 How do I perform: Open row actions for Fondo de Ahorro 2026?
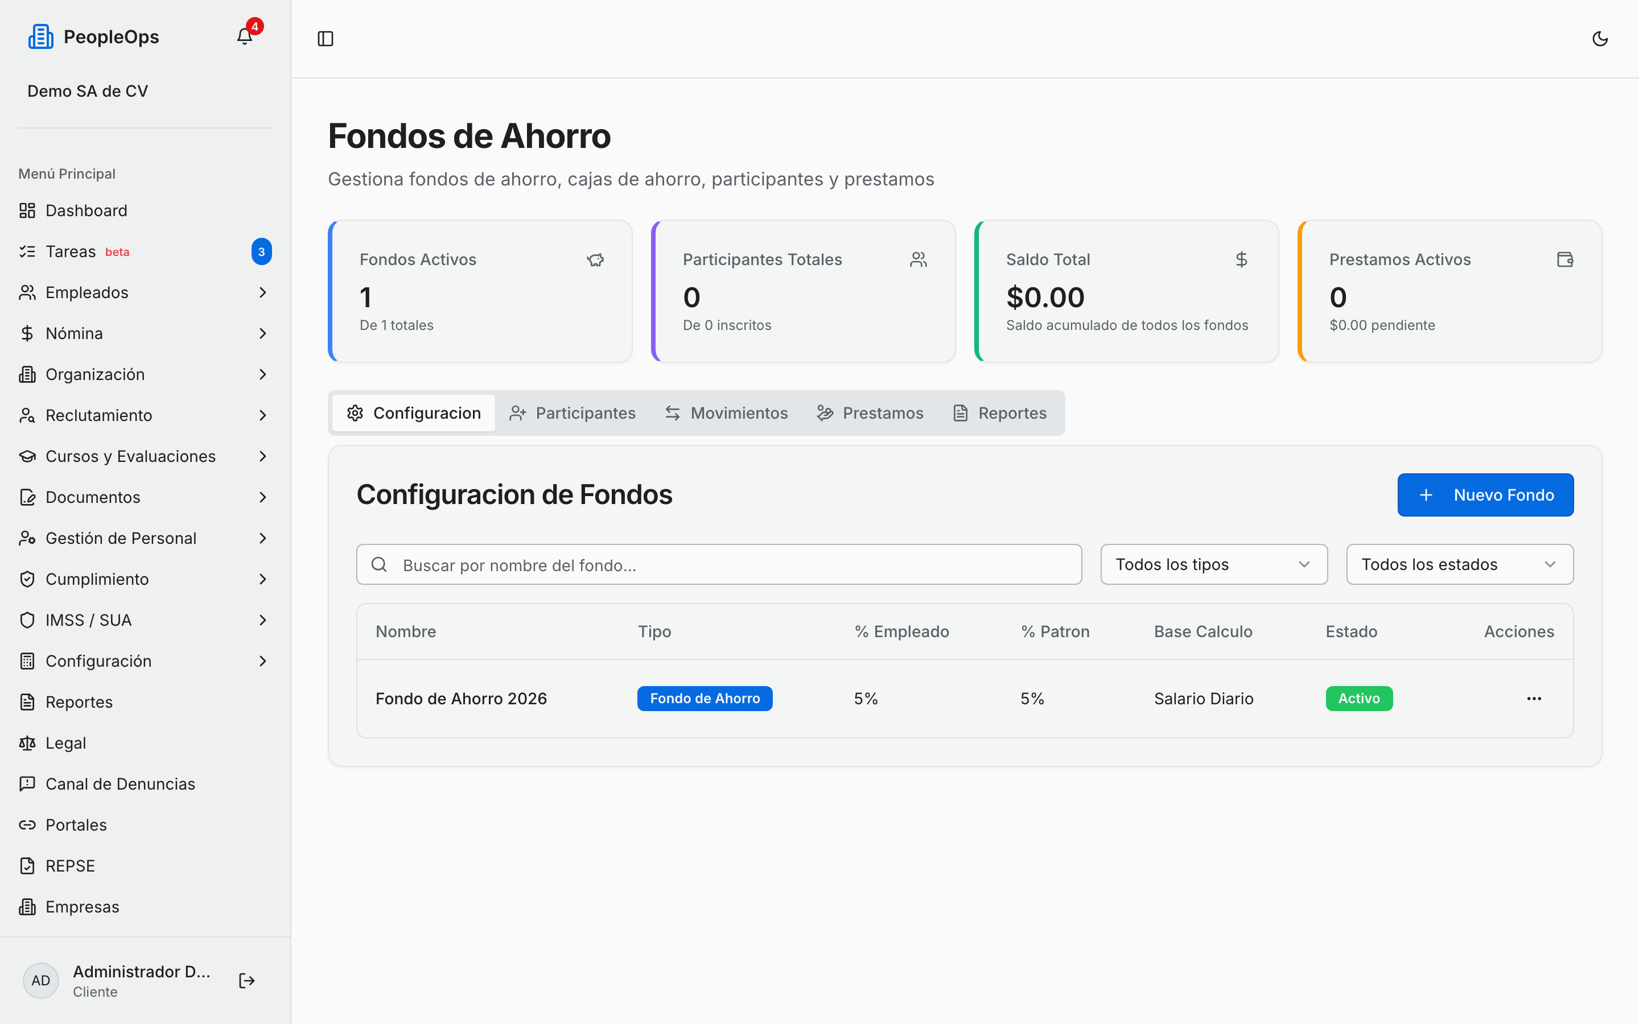(1534, 698)
